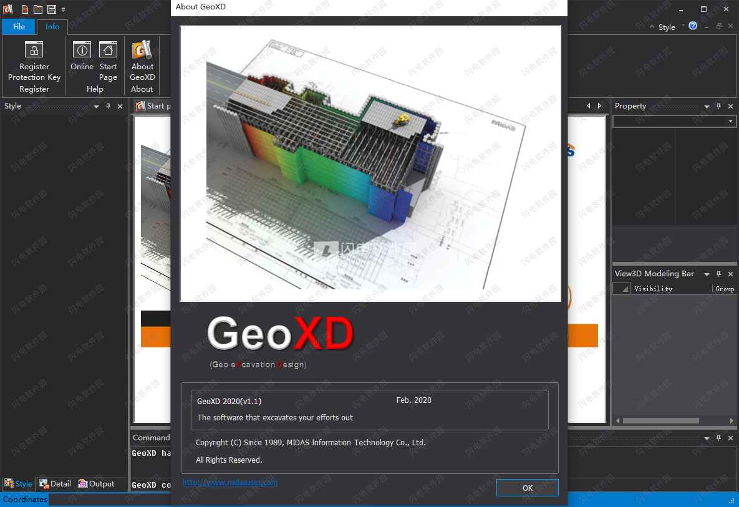The width and height of the screenshot is (739, 507).
Task: Open Command panel dropdown arrow
Action: tap(707, 438)
